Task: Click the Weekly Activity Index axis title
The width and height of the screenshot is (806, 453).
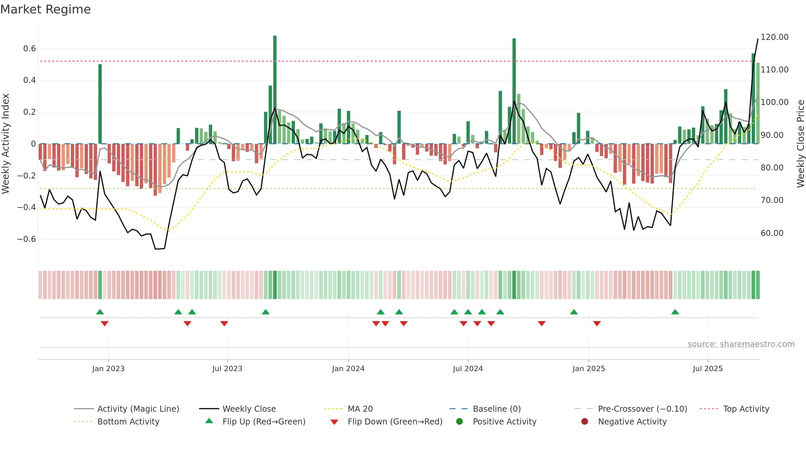Action: (6, 144)
